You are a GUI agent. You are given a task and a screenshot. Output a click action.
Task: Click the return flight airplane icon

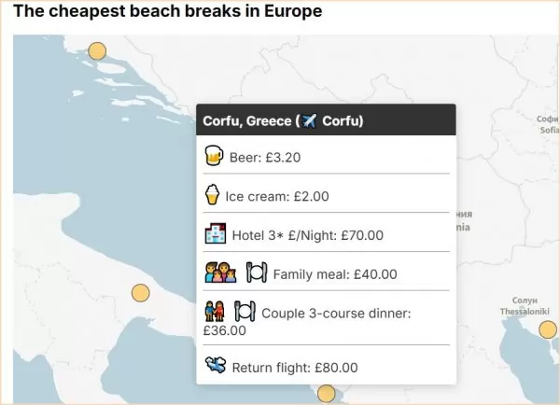tap(216, 366)
